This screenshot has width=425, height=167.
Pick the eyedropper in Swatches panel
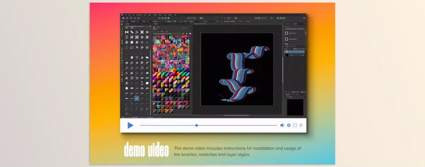pos(158,27)
